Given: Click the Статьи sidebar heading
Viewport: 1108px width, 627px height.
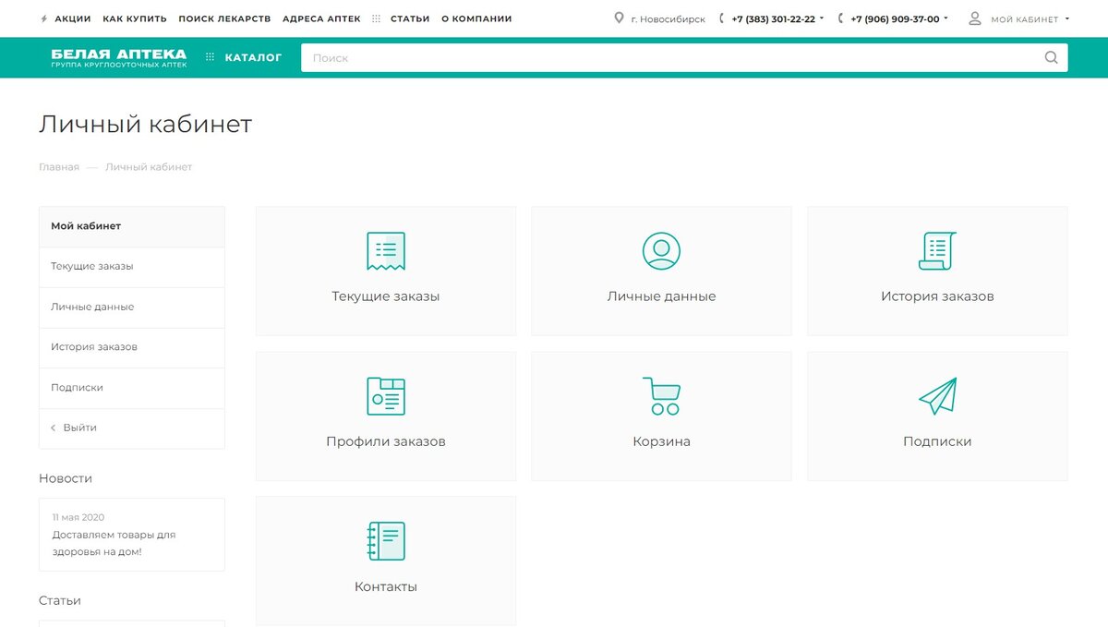Looking at the screenshot, I should point(60,600).
